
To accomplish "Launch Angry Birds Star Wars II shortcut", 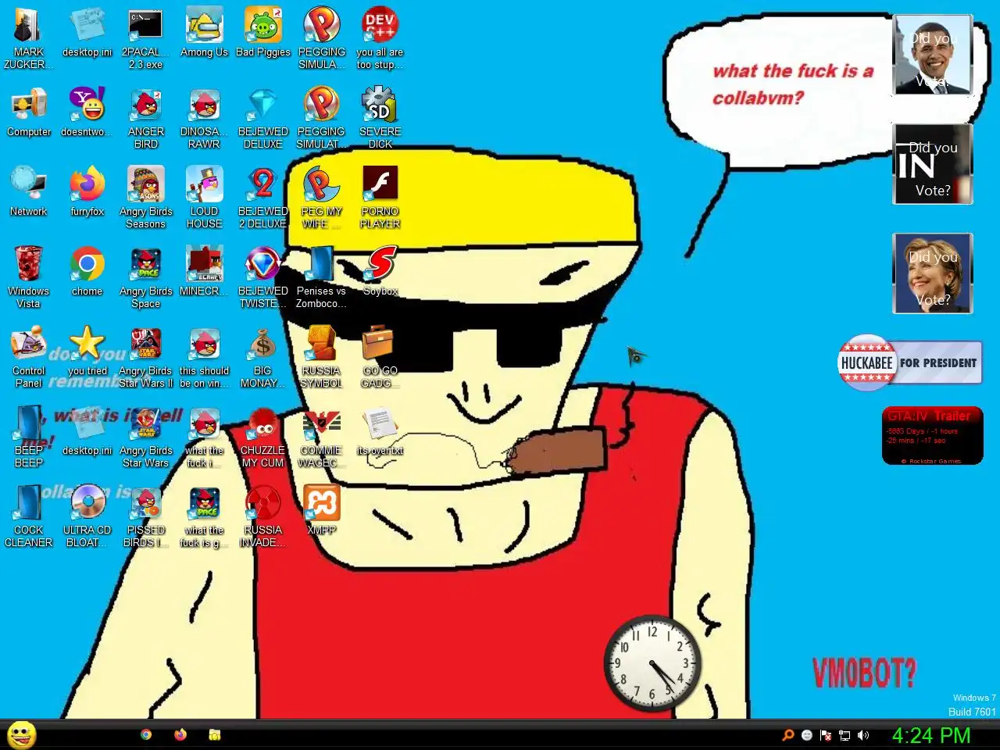I will [x=146, y=357].
